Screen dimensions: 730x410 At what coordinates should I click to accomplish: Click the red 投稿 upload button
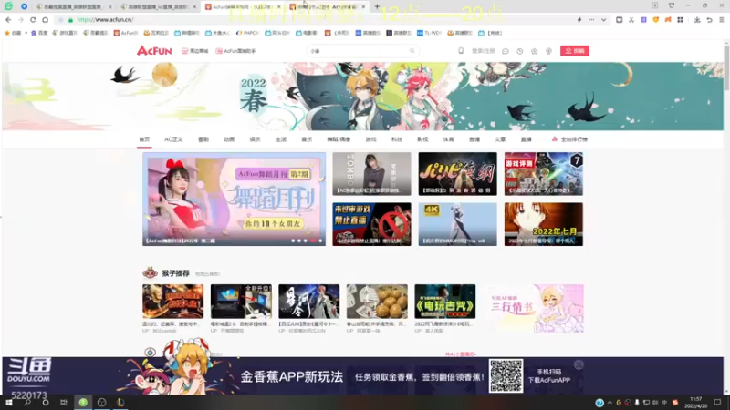575,51
